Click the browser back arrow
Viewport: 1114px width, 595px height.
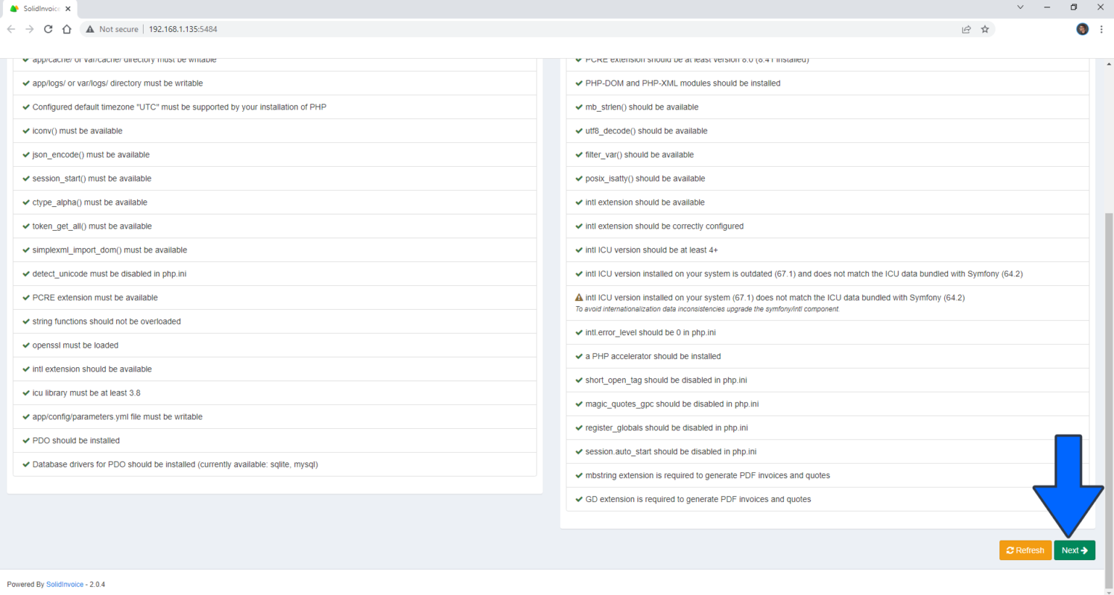[11, 29]
